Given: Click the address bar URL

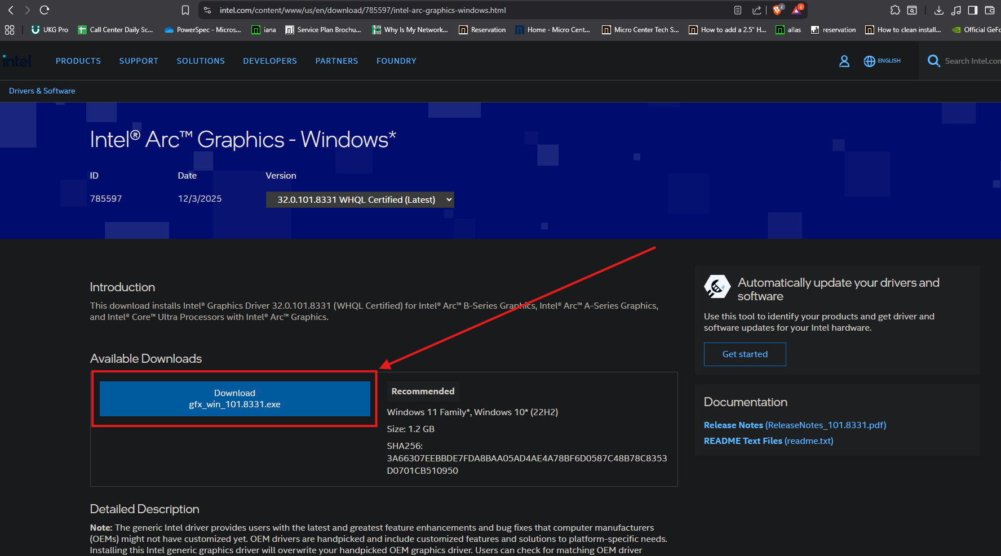Looking at the screenshot, I should point(363,10).
